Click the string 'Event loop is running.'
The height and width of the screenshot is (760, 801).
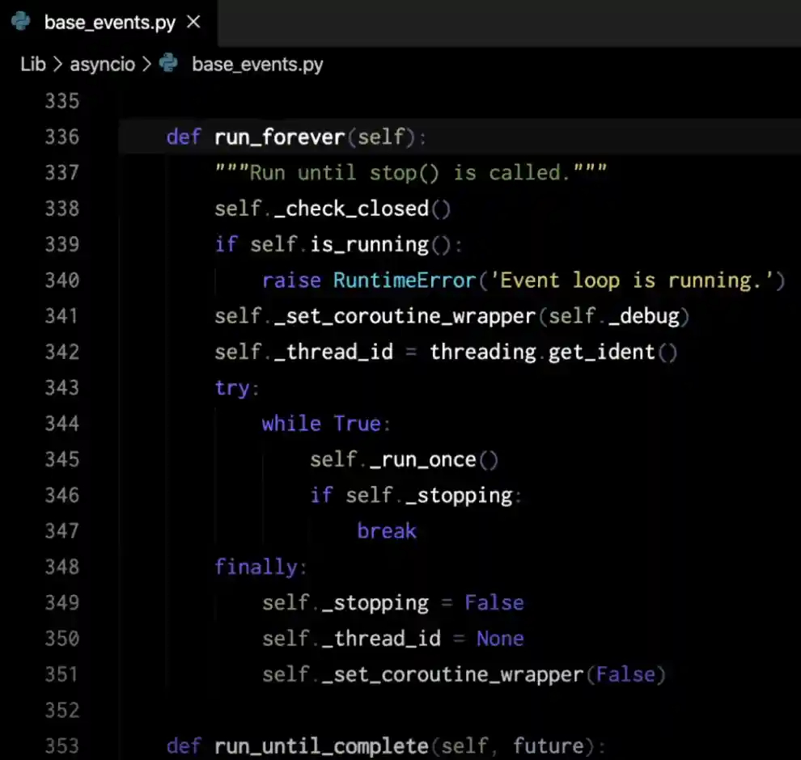tap(632, 281)
